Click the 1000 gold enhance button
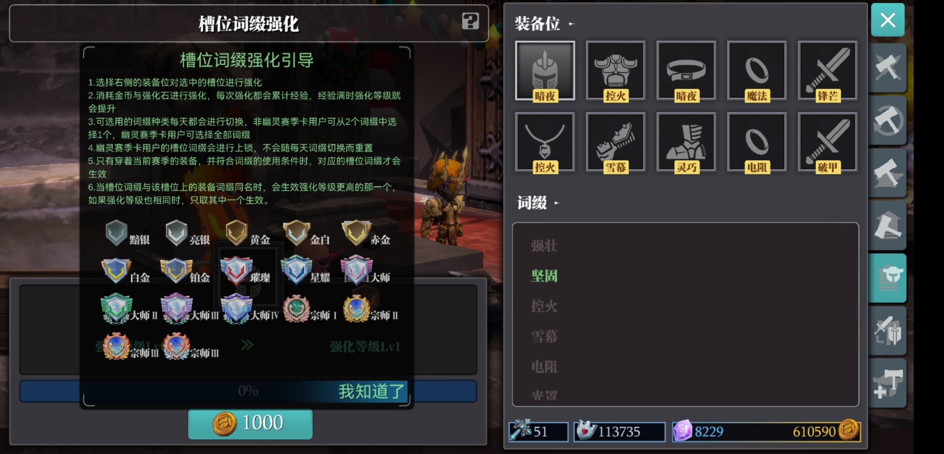 point(250,423)
